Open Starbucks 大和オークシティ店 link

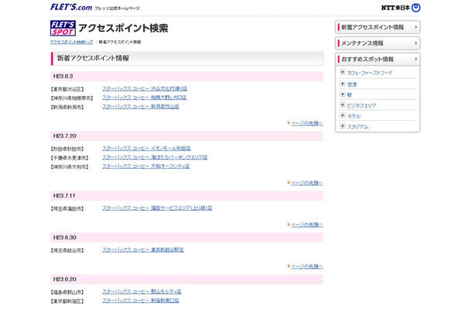(x=146, y=167)
